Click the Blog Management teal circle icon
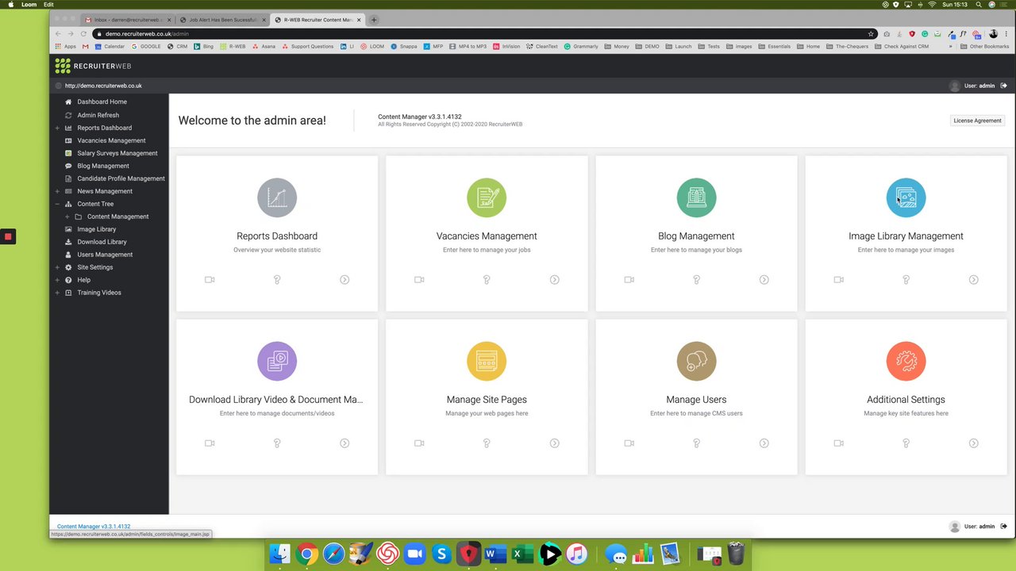 pyautogui.click(x=696, y=197)
